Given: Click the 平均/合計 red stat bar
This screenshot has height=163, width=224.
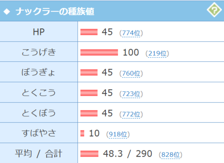Looking at the screenshot, I should coord(89,154).
